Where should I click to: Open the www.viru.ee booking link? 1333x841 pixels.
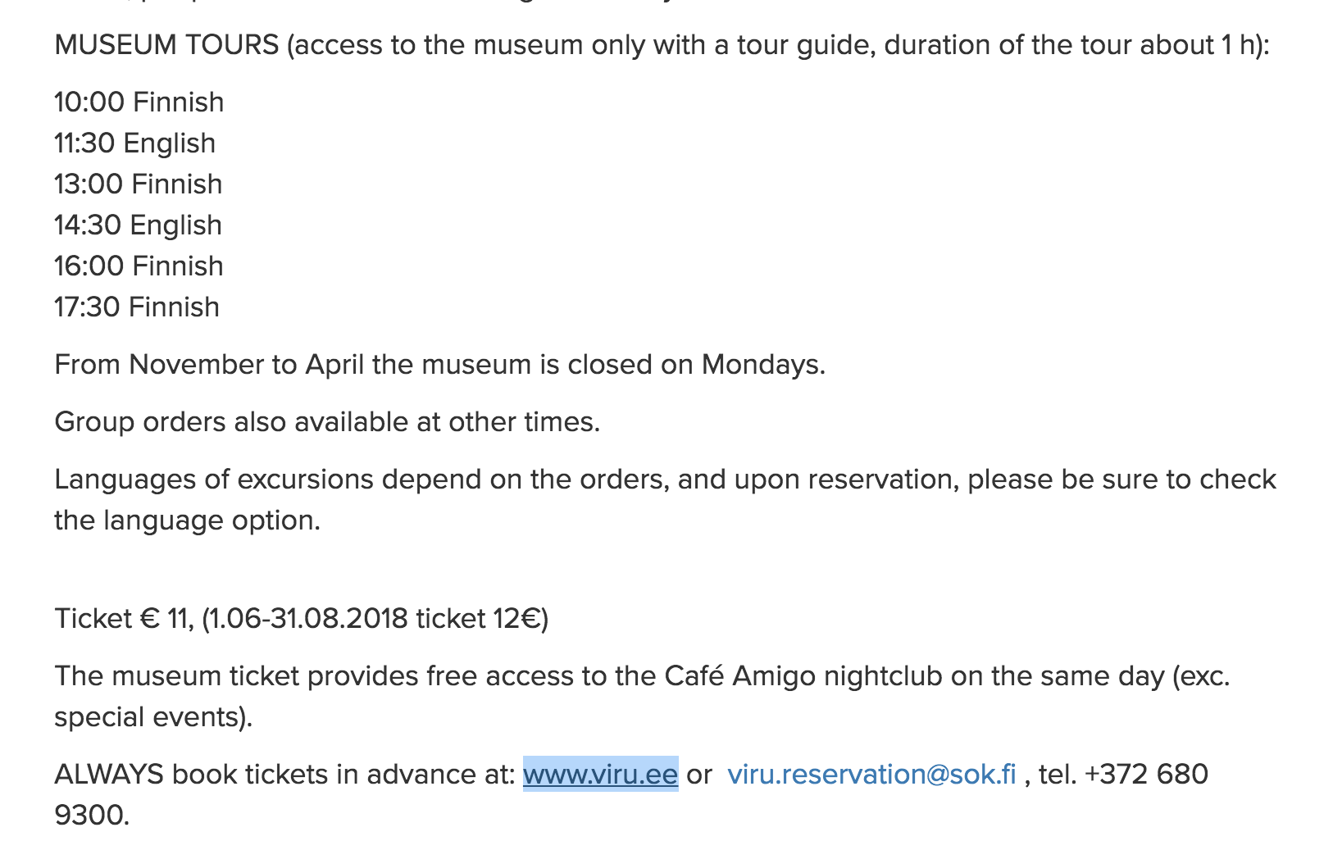[600, 774]
